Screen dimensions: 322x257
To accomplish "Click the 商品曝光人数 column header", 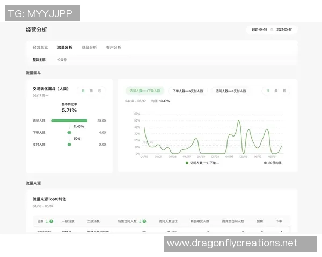I will pyautogui.click(x=200, y=221).
